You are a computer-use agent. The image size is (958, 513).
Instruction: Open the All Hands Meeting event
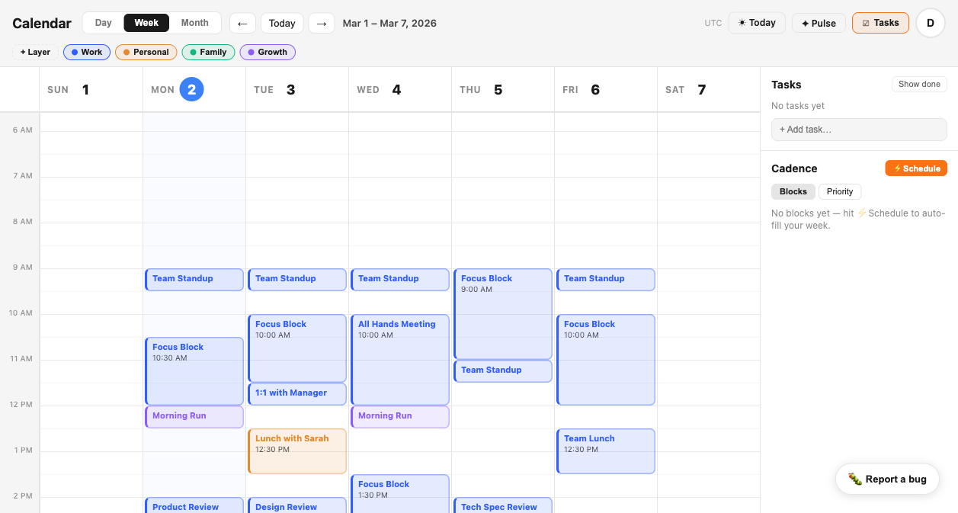click(x=399, y=358)
